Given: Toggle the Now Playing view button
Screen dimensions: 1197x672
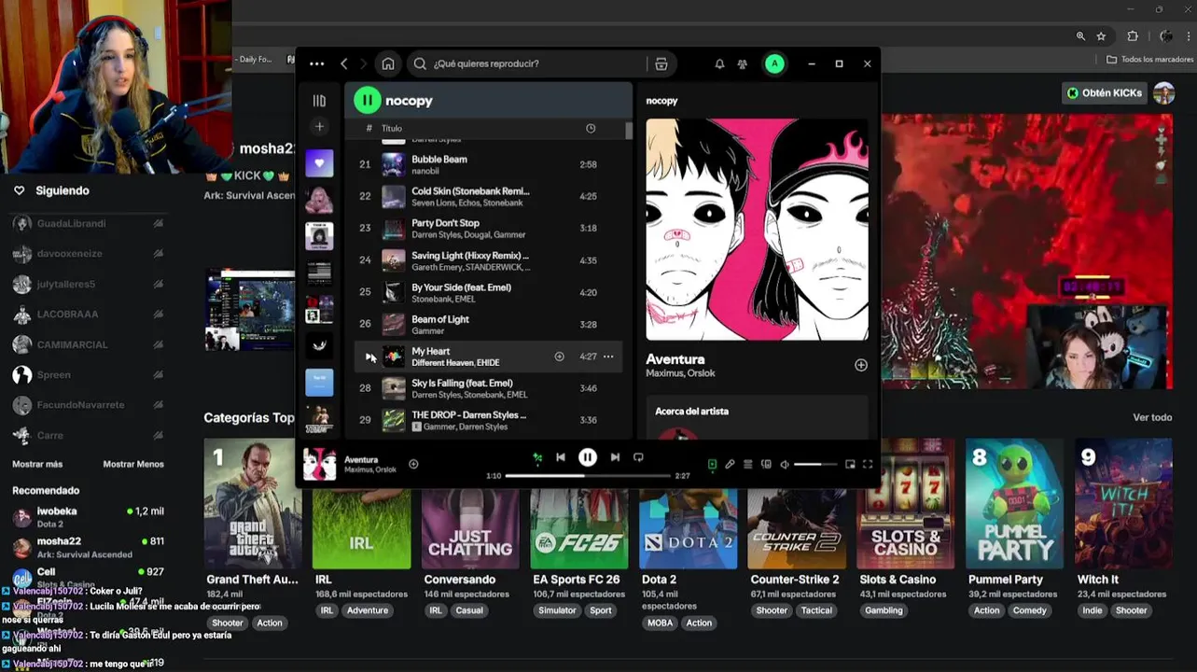Looking at the screenshot, I should click(x=712, y=464).
